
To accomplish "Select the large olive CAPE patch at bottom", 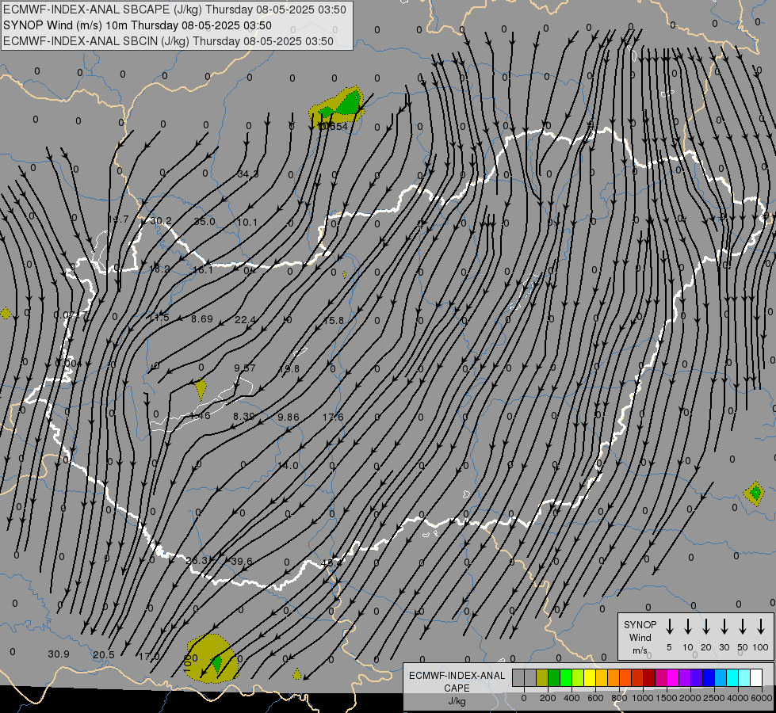I will pyautogui.click(x=212, y=658).
